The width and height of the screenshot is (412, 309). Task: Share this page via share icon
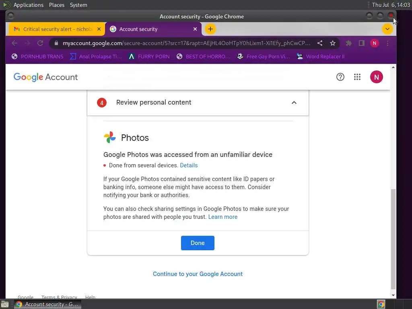tap(320, 43)
